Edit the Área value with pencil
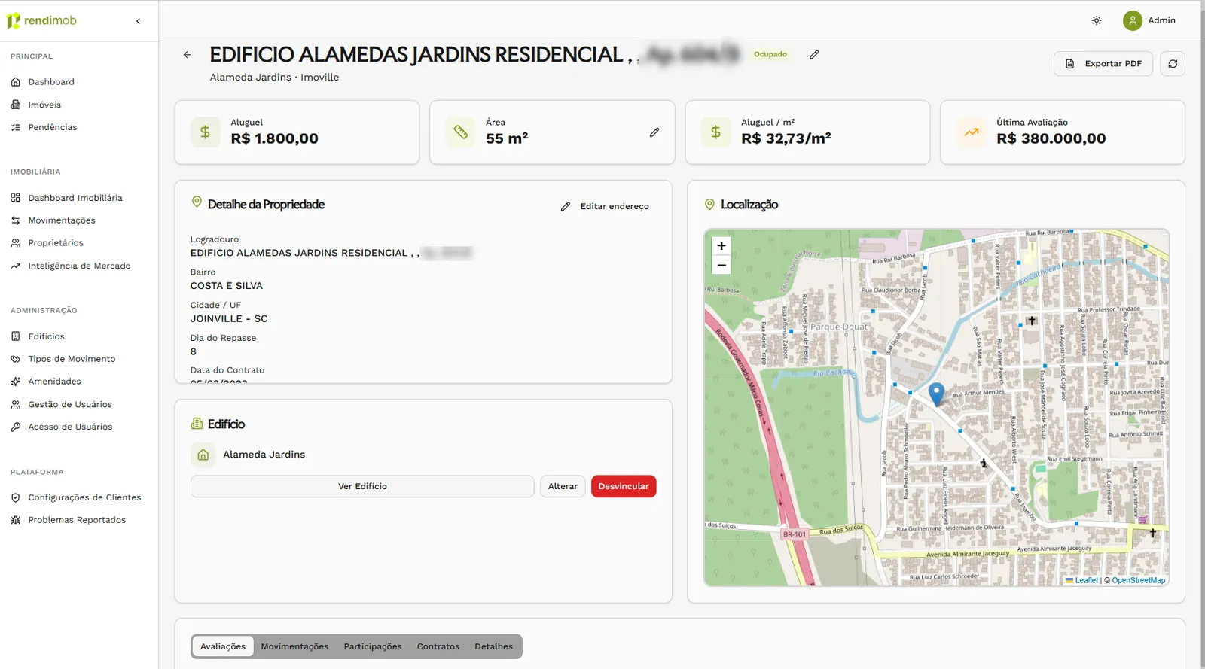This screenshot has height=669, width=1205. pyautogui.click(x=654, y=132)
